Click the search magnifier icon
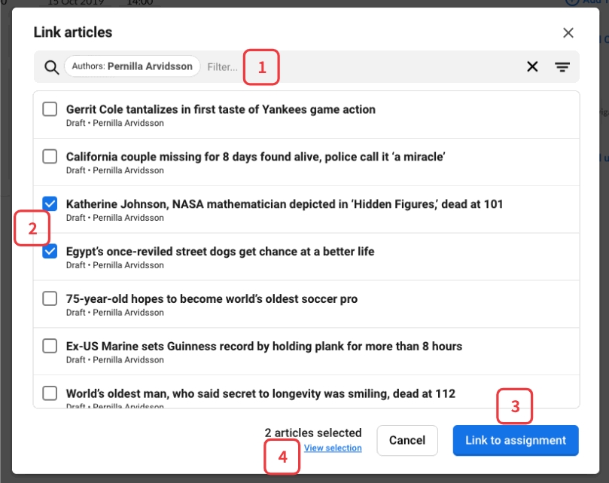The image size is (609, 483). coord(51,67)
